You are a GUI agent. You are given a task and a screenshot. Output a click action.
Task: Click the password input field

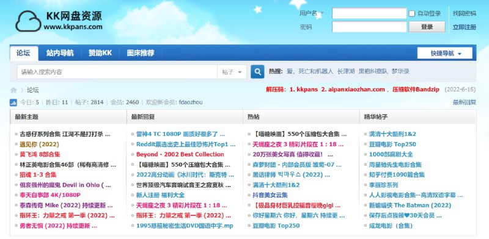[369, 27]
